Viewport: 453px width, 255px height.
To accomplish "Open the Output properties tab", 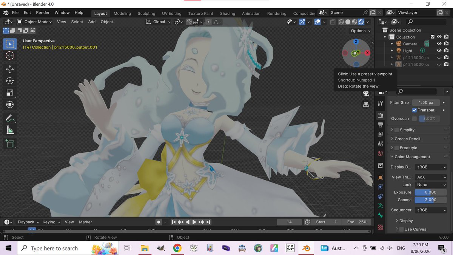I will tap(380, 125).
